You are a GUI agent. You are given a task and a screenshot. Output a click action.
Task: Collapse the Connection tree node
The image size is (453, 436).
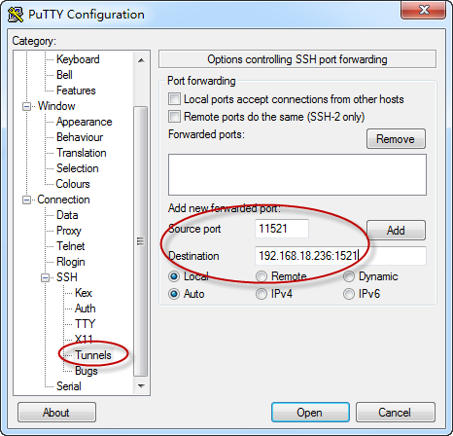pyautogui.click(x=26, y=200)
